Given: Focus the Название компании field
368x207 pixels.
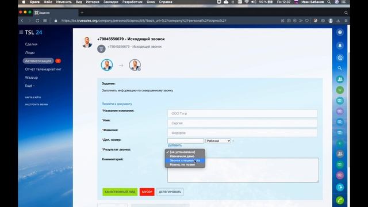Looking at the screenshot, I should pos(243,114).
